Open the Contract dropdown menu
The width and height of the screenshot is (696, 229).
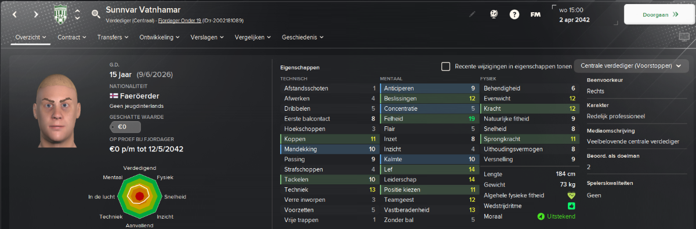pos(72,37)
